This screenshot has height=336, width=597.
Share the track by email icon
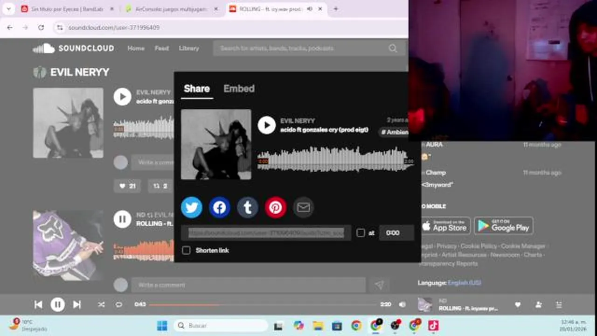tap(304, 207)
